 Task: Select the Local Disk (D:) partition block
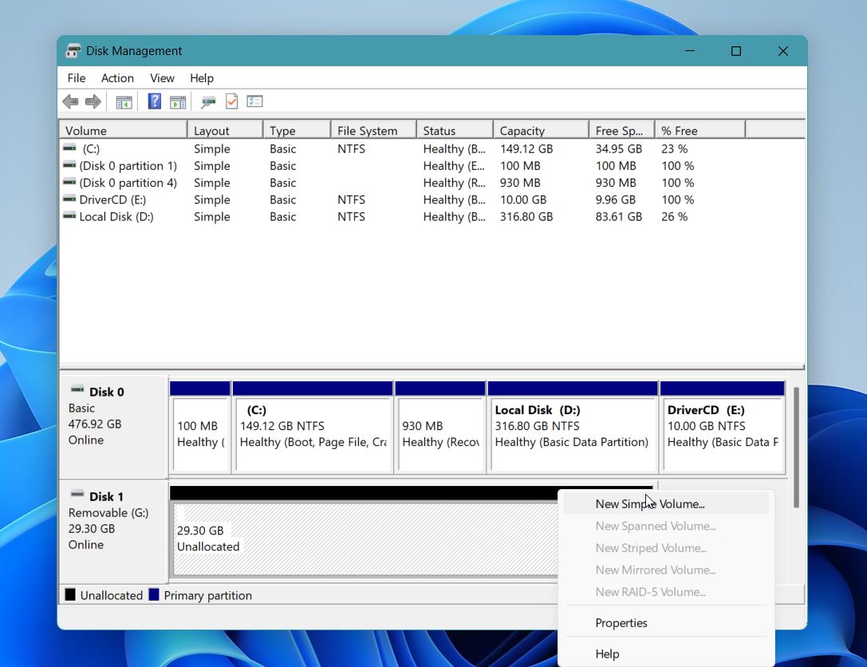click(x=573, y=427)
